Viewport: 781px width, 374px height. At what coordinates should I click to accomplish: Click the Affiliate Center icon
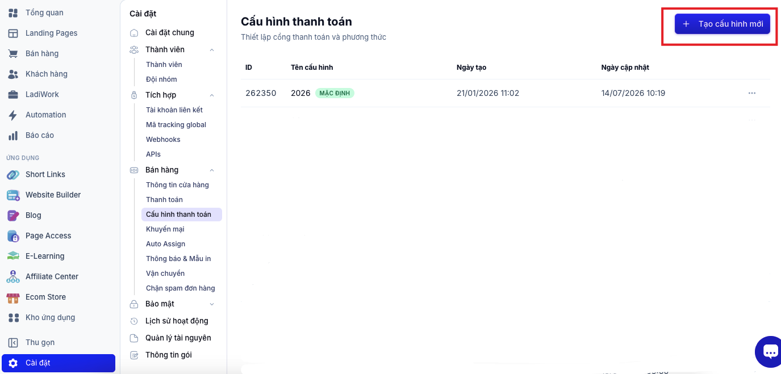[13, 276]
